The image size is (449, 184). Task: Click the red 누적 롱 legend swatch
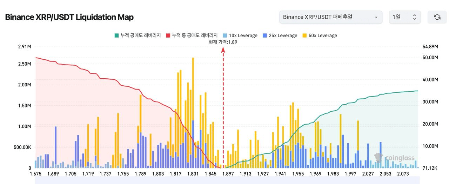[168, 35]
